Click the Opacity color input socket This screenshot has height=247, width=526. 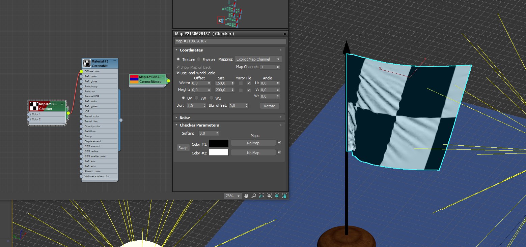pyautogui.click(x=81, y=126)
